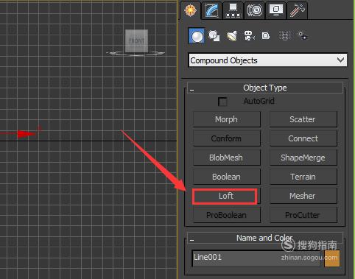Image resolution: width=355 pixels, height=279 pixels.
Task: Collapse the Object Type rollout
Action: click(x=265, y=88)
